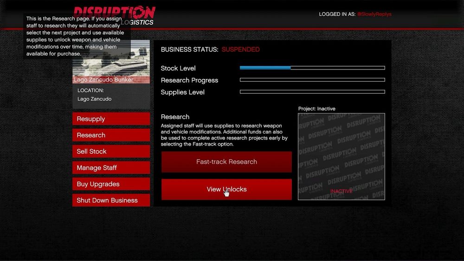This screenshot has height=261, width=464.
Task: Click the 'Supplies Level' label
Action: click(182, 92)
